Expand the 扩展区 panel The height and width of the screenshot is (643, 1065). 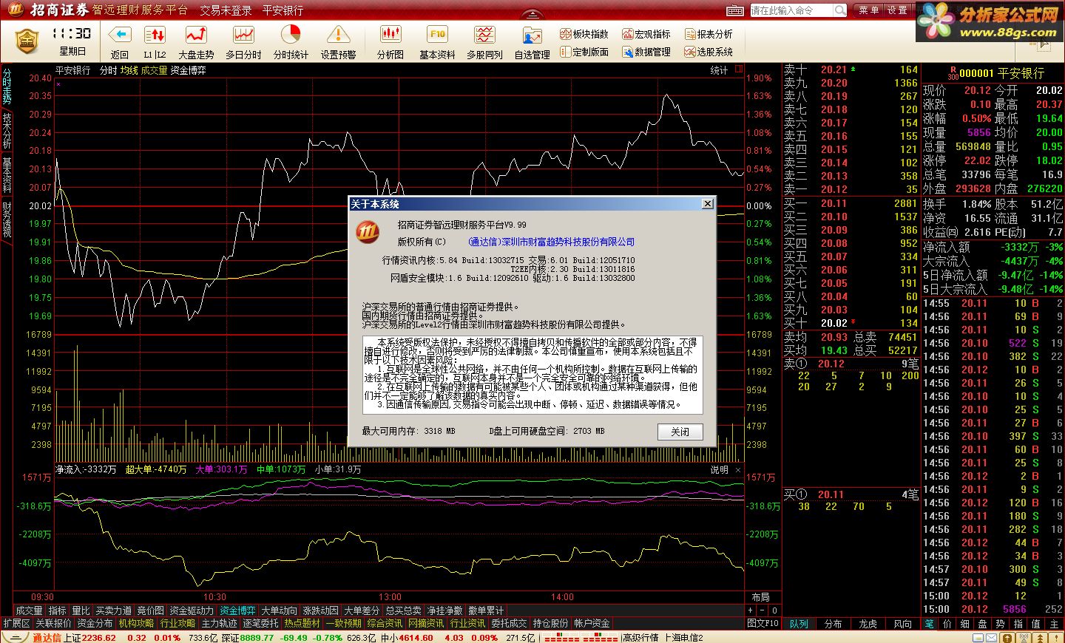pos(16,624)
